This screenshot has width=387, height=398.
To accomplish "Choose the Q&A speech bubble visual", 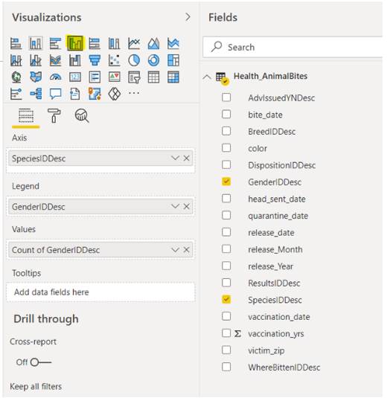I will point(55,94).
